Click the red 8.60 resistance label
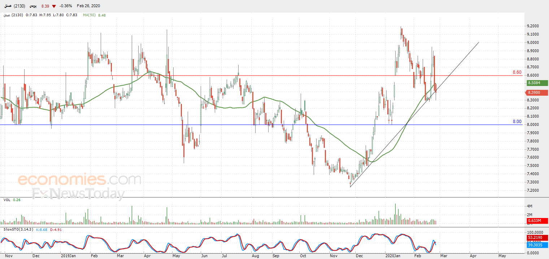Image resolution: width=549 pixels, height=259 pixels. (517, 72)
